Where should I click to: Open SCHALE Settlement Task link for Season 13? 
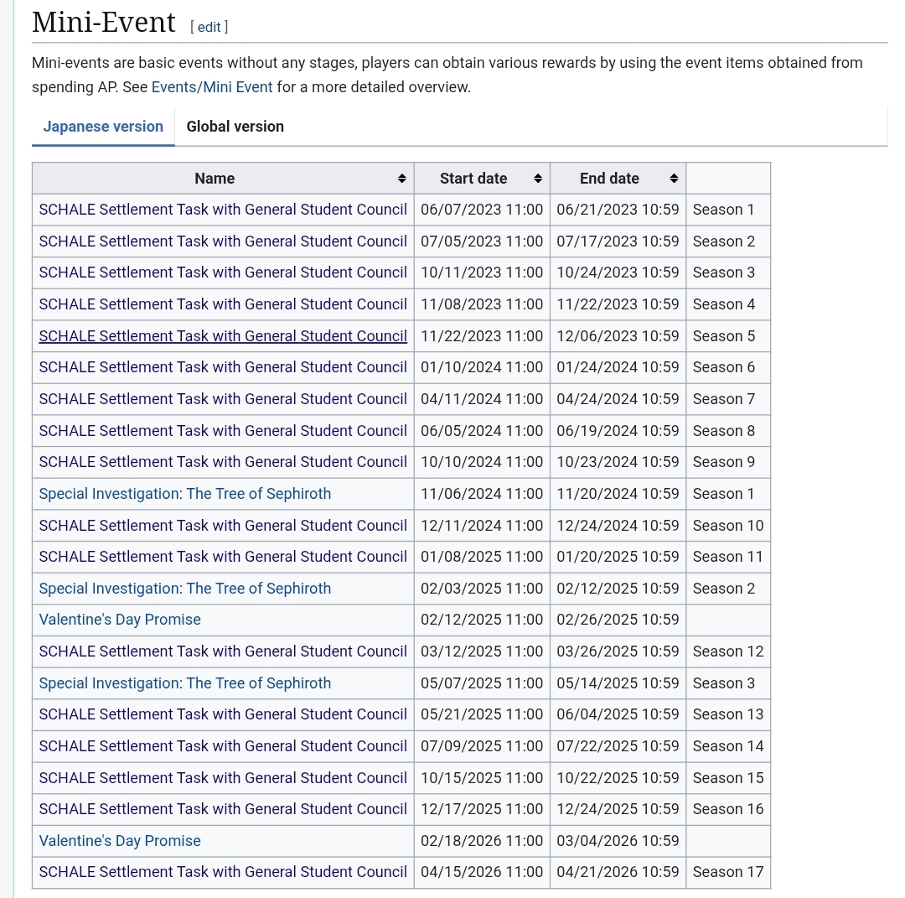pyautogui.click(x=223, y=714)
